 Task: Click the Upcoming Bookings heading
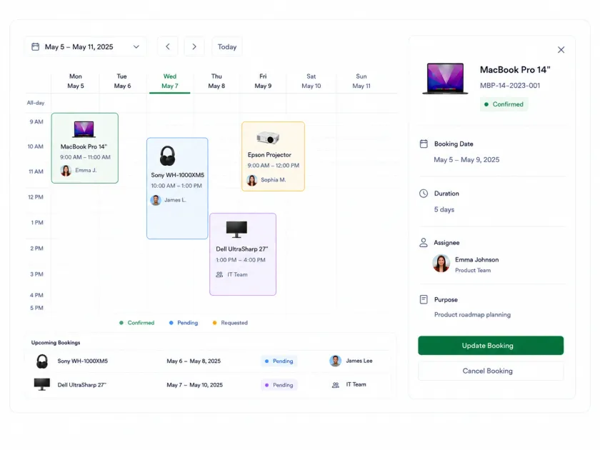point(56,342)
